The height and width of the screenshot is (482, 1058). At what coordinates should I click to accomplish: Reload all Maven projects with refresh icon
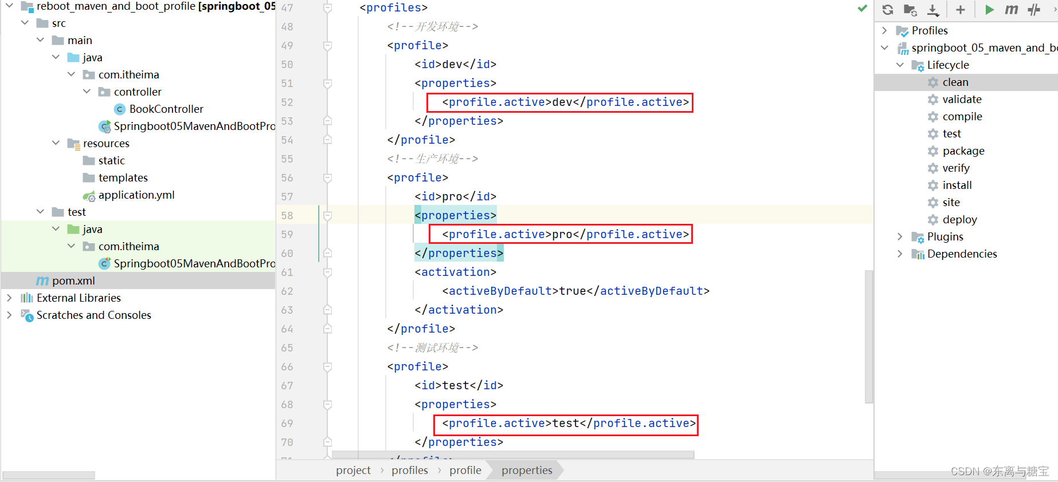[888, 10]
